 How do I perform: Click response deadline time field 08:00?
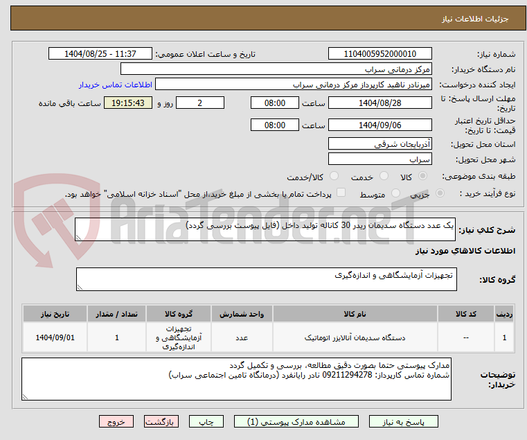(275, 103)
